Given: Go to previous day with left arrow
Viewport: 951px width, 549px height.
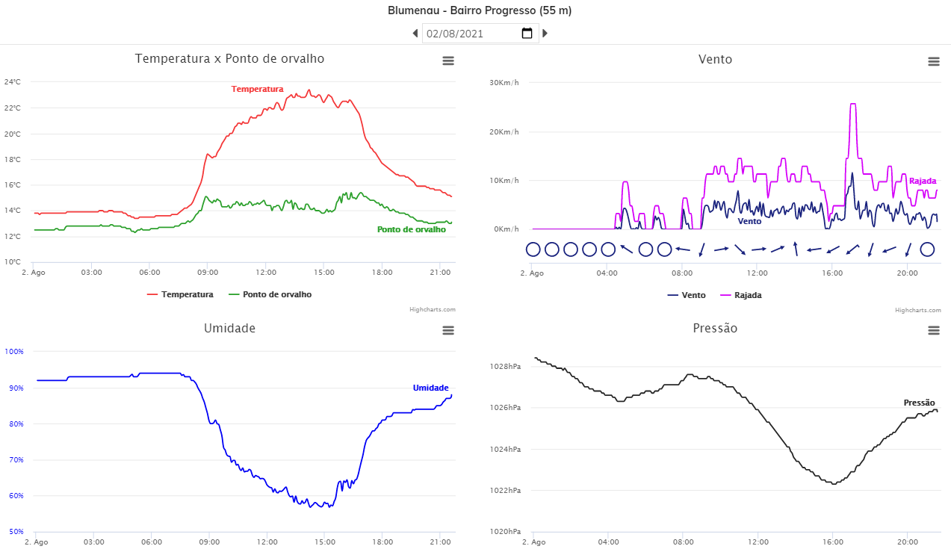Looking at the screenshot, I should click(415, 33).
